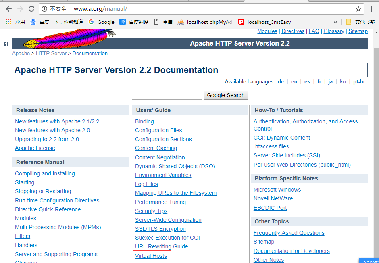Open the Modules link in top navigation

pos(267,31)
